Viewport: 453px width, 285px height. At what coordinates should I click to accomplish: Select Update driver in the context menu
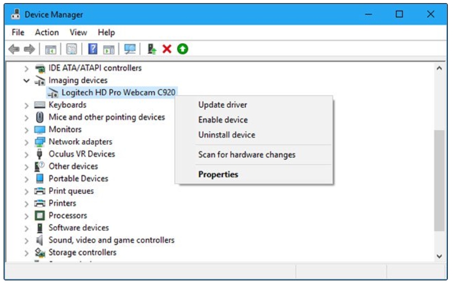[223, 105]
